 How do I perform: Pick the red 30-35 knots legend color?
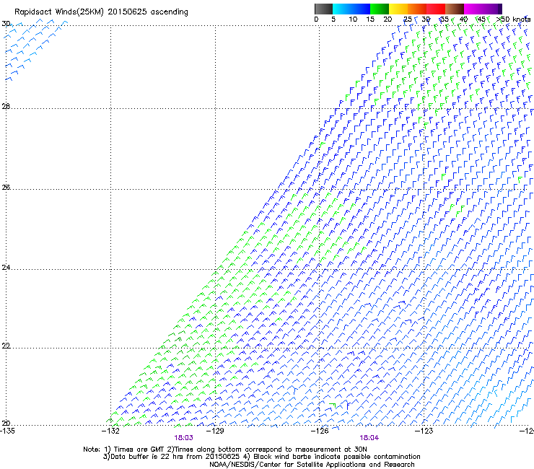tap(436, 9)
